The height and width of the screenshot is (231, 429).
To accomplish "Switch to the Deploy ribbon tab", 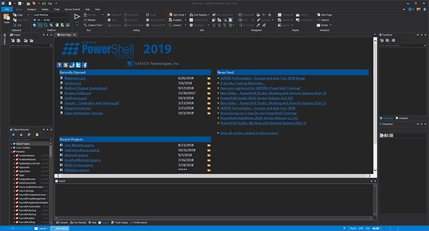I will [x=45, y=9].
